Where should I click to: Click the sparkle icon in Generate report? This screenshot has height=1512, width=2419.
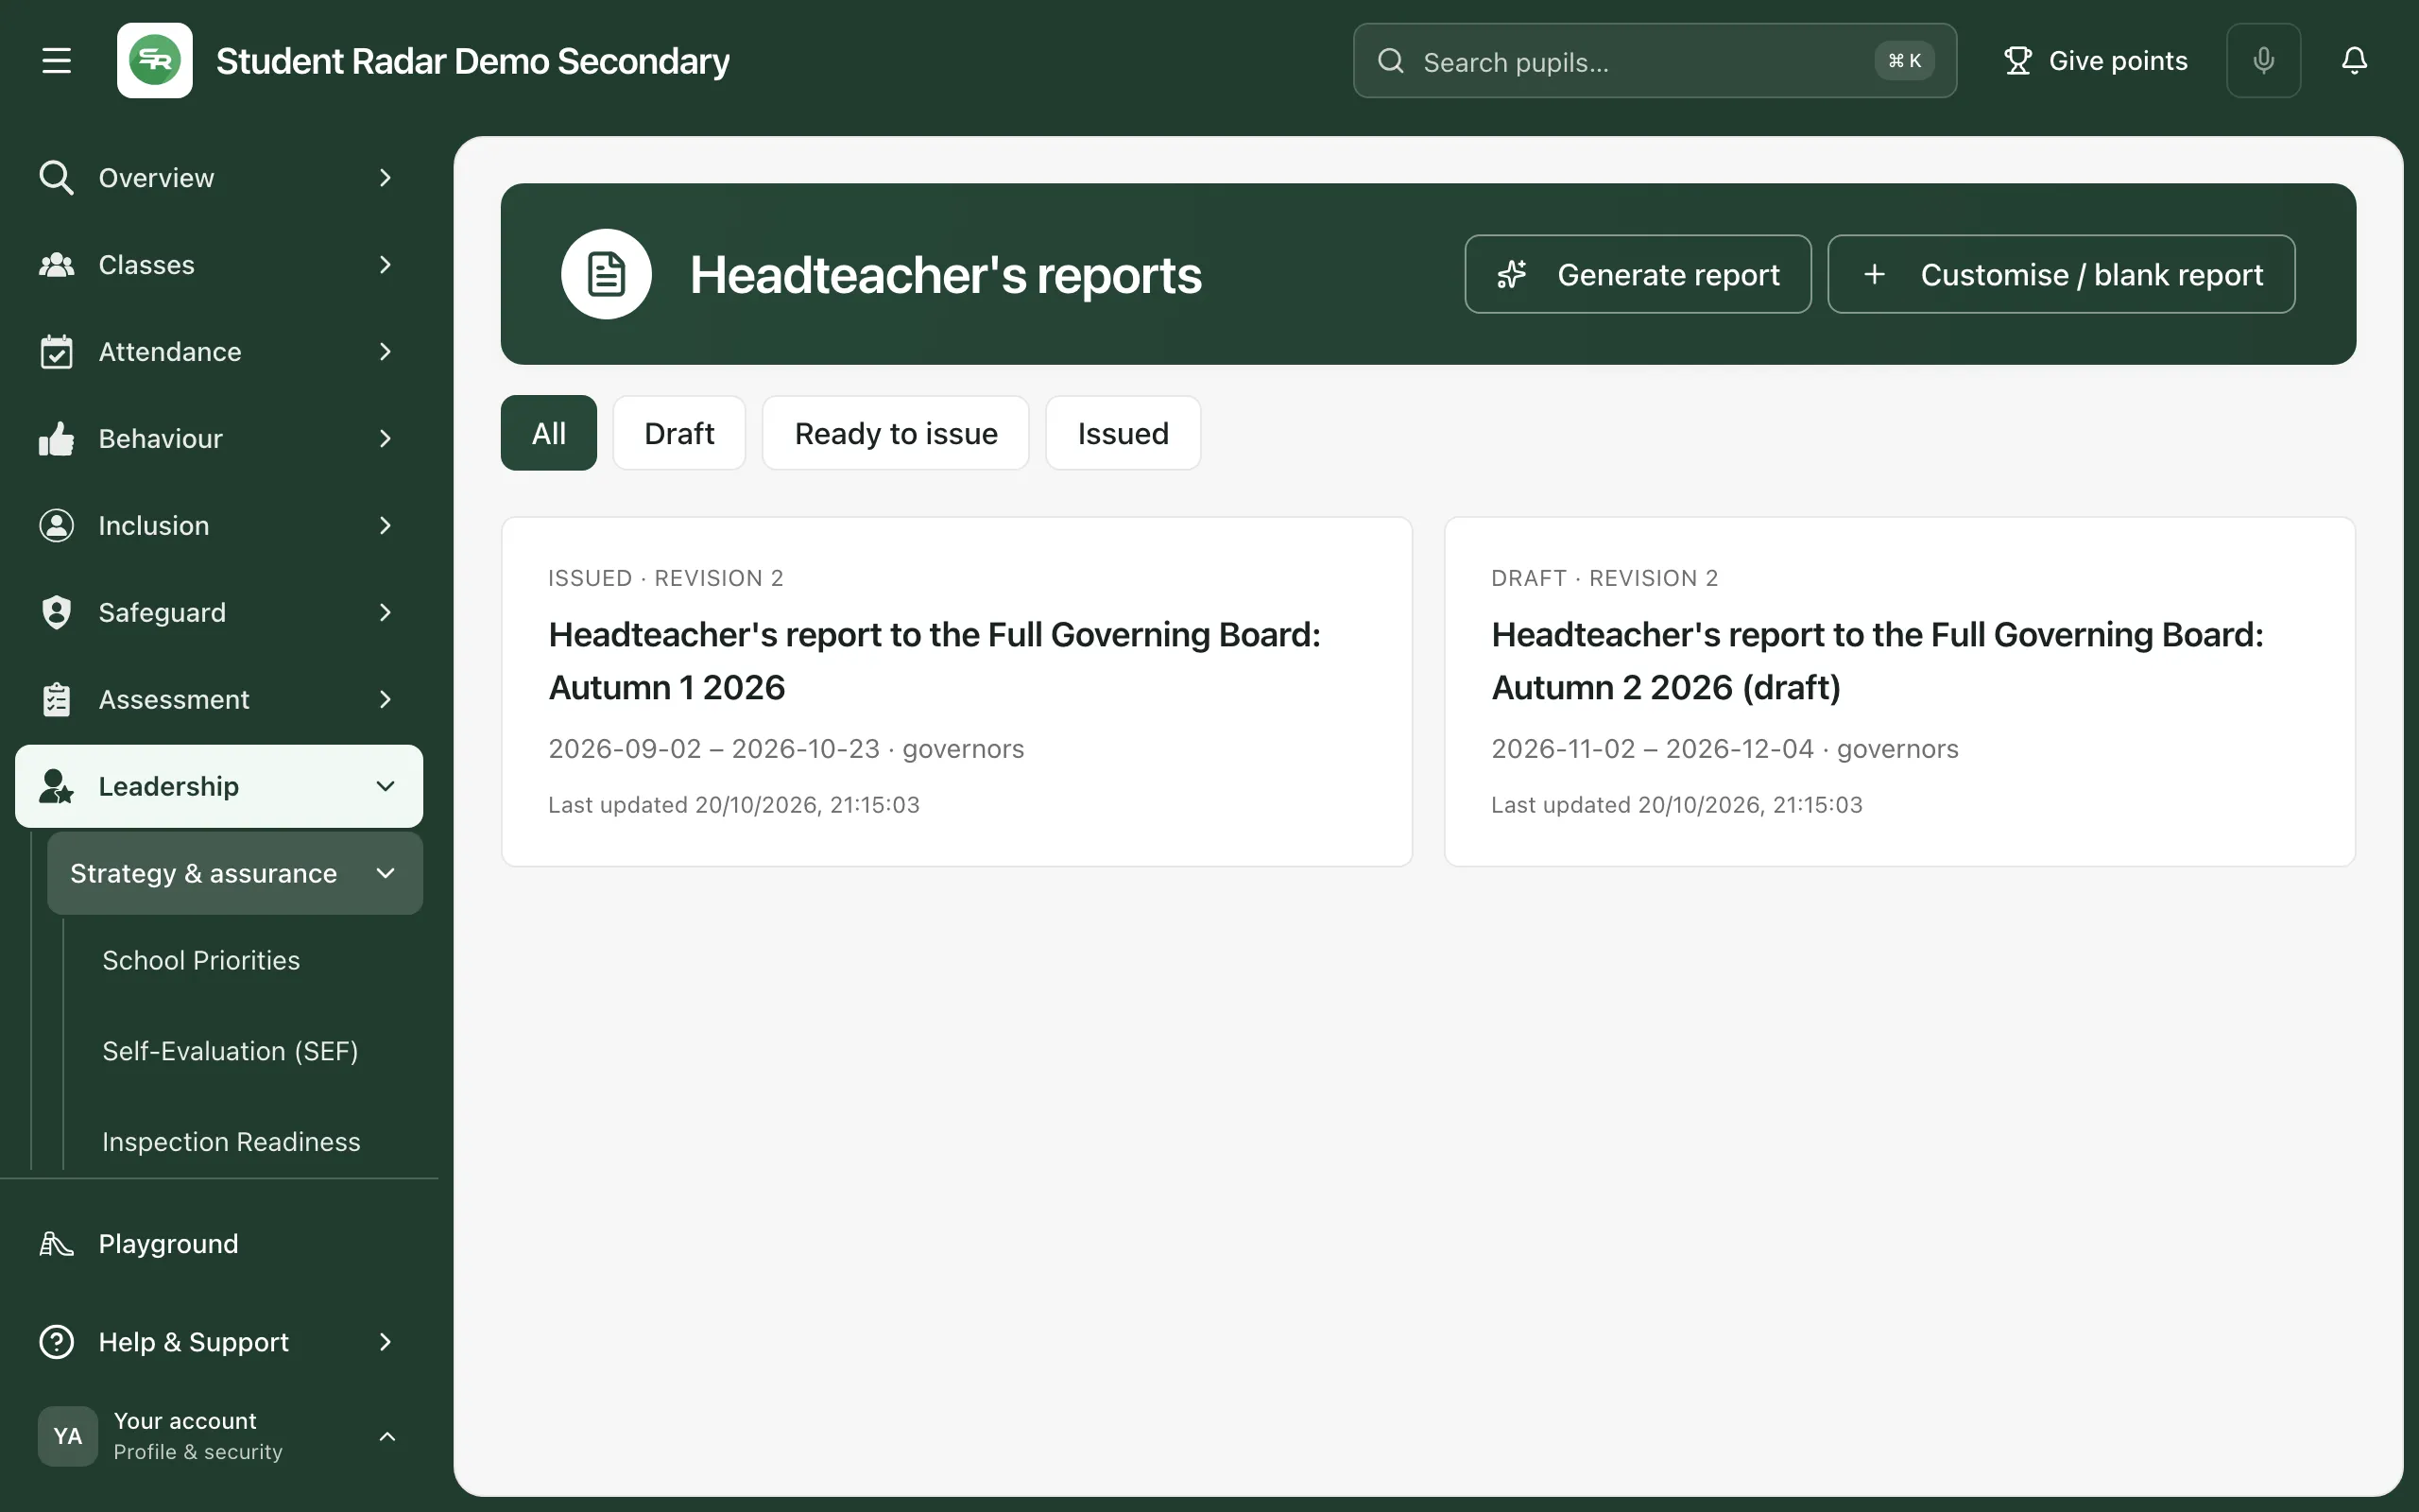click(1511, 274)
